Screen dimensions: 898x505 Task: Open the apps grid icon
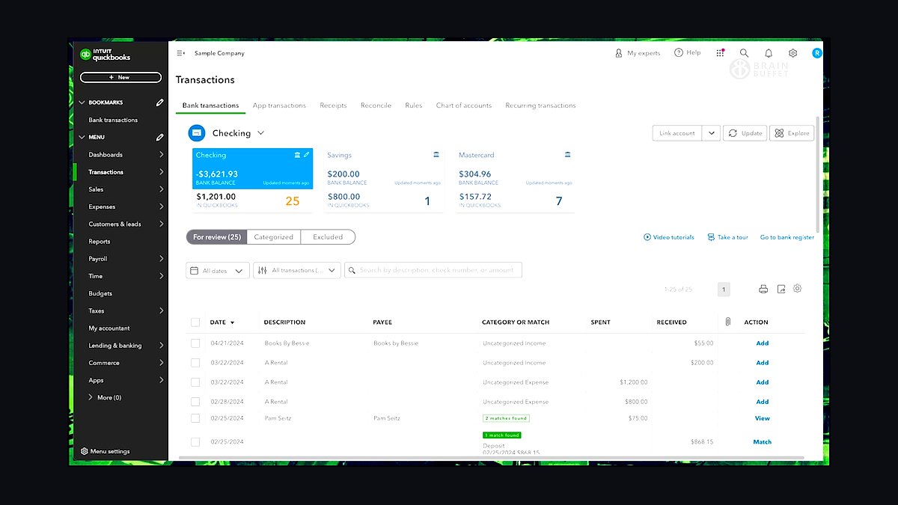coord(720,53)
